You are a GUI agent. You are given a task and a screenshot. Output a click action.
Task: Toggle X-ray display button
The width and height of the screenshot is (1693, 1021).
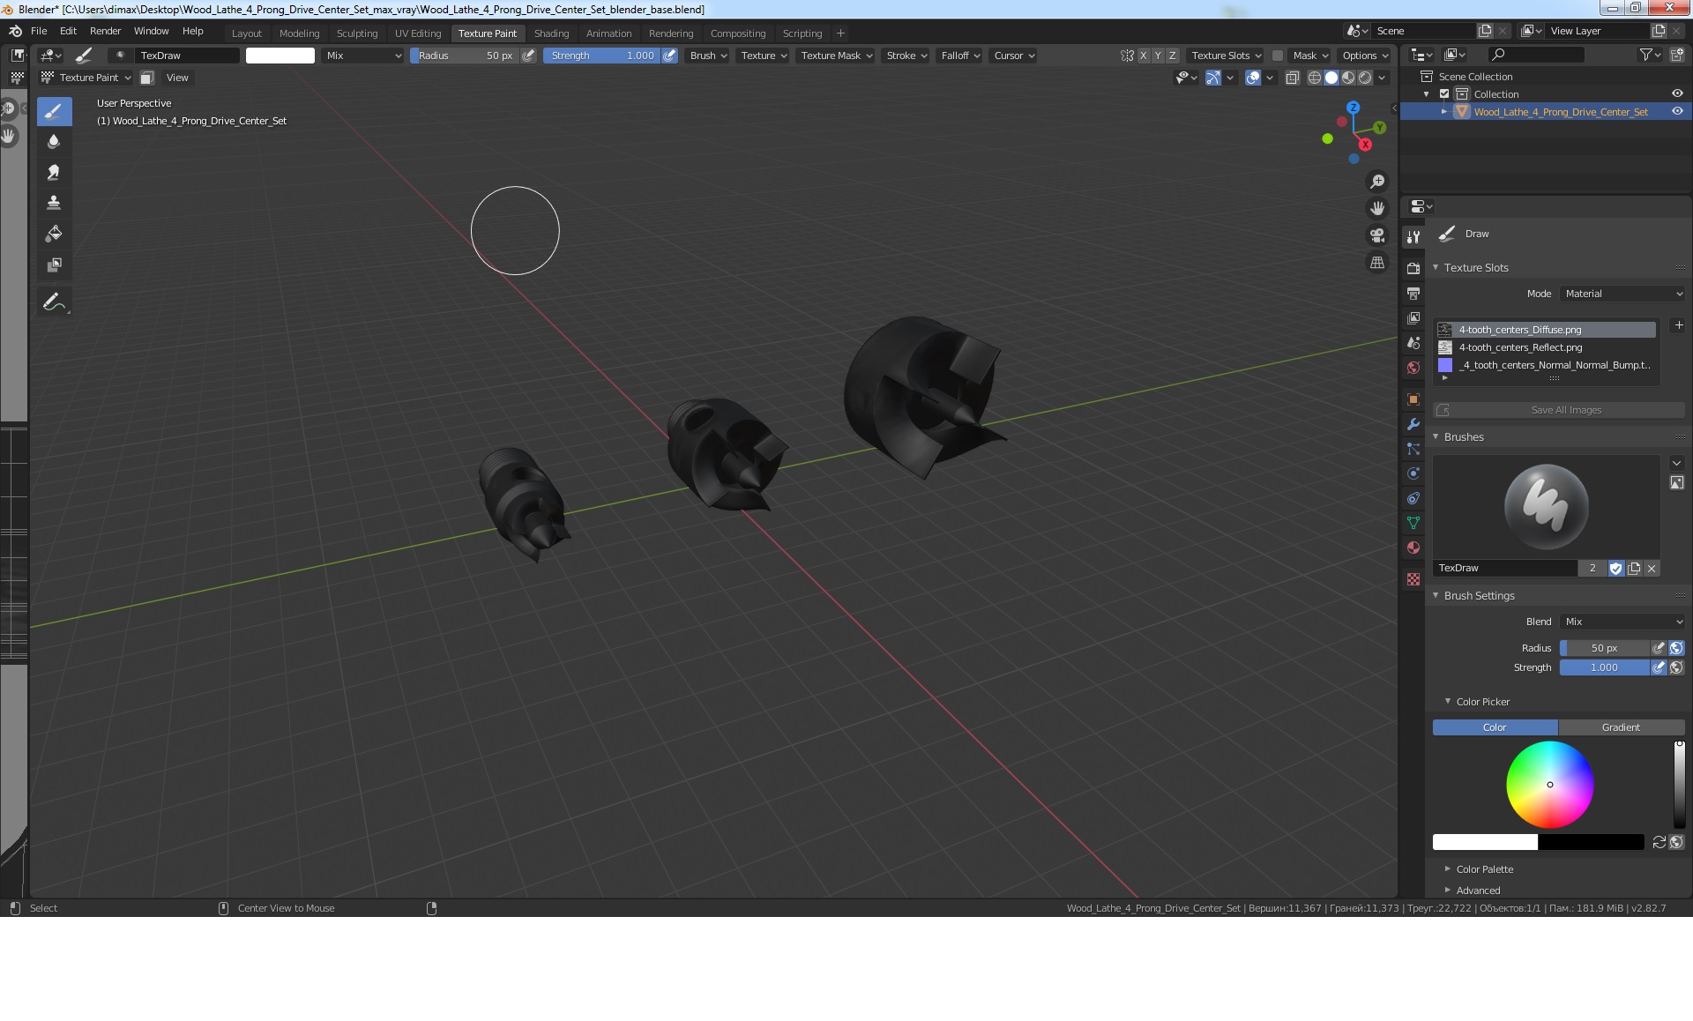[x=1293, y=78]
